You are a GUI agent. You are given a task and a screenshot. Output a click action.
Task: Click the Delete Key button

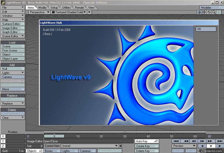pos(147,151)
